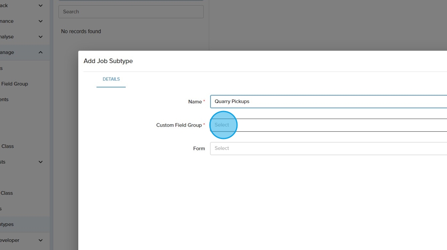Image resolution: width=447 pixels, height=250 pixels.
Task: Open the Form select dropdown
Action: (327, 149)
